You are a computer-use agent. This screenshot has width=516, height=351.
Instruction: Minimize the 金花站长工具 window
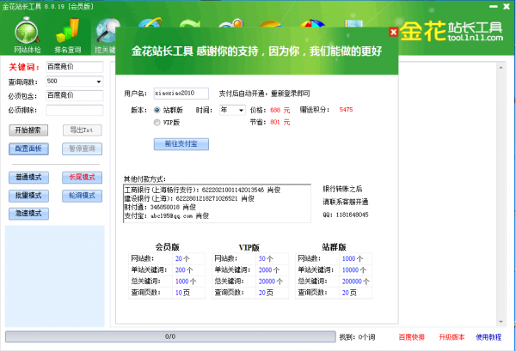[x=494, y=6]
